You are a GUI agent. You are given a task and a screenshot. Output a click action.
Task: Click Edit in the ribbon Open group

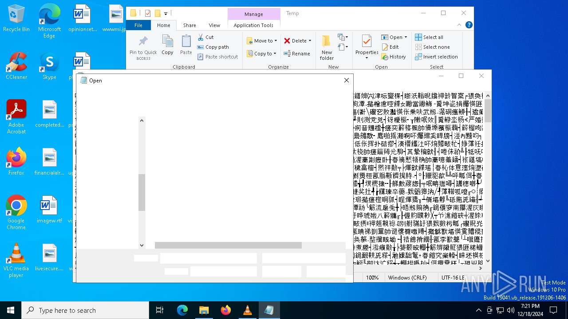coord(390,47)
